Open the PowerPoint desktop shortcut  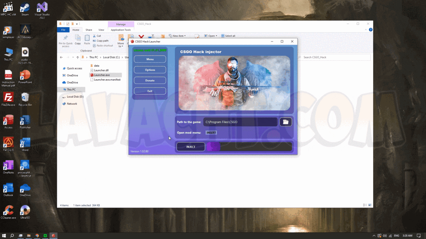[x=25, y=77]
